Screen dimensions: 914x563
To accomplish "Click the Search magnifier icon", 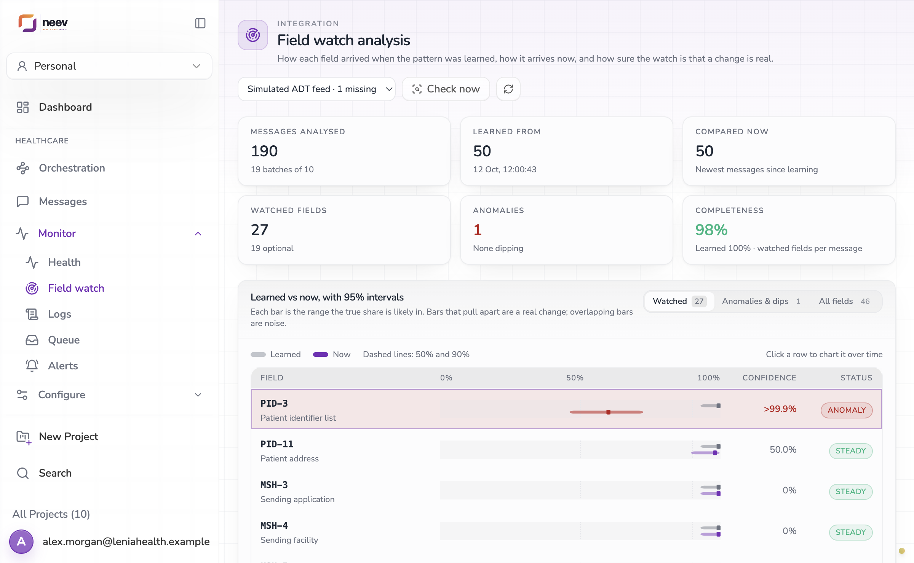I will [x=23, y=473].
